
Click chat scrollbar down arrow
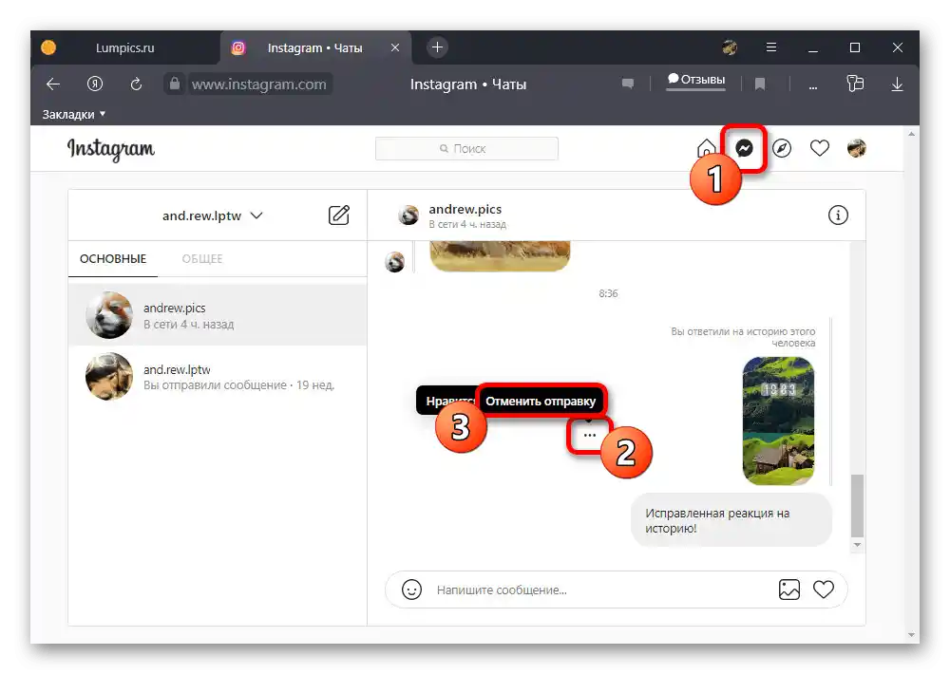[857, 544]
